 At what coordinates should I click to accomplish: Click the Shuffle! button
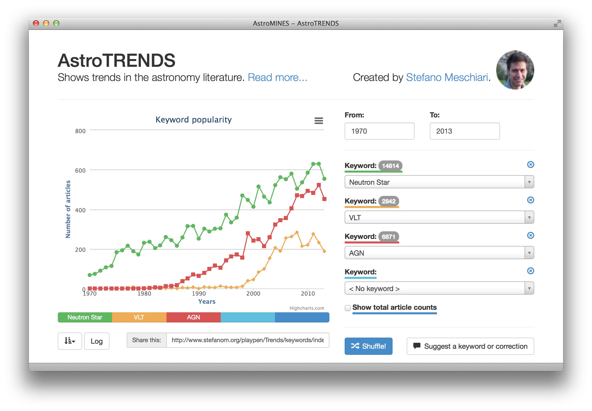[x=368, y=346]
